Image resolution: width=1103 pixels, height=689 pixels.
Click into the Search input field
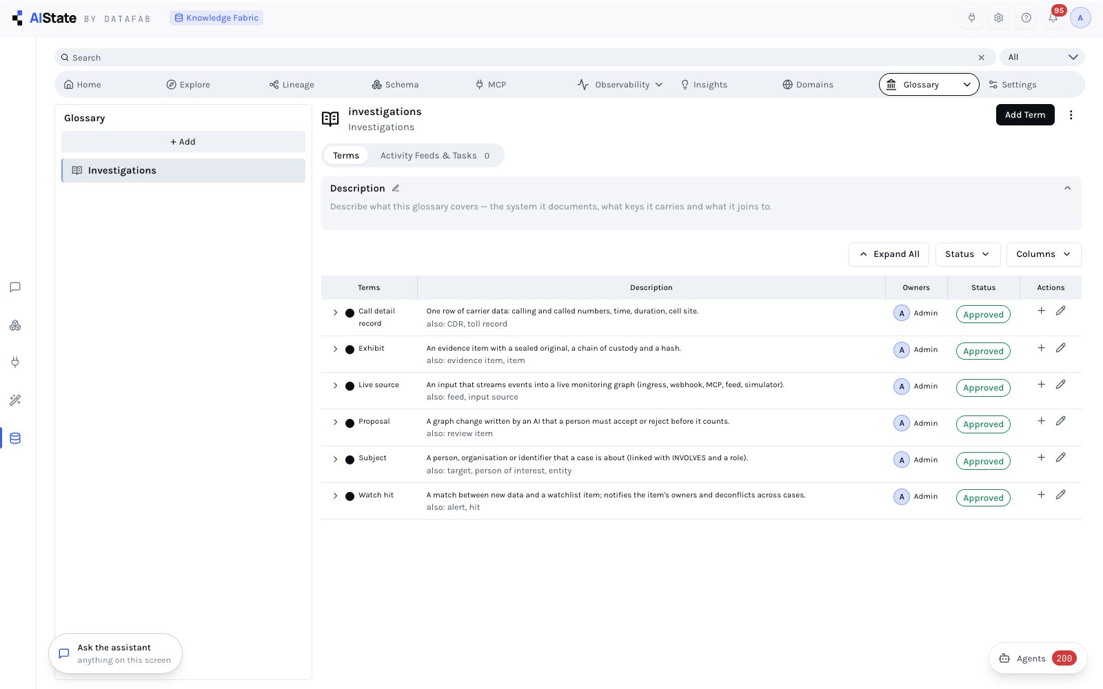coord(524,58)
